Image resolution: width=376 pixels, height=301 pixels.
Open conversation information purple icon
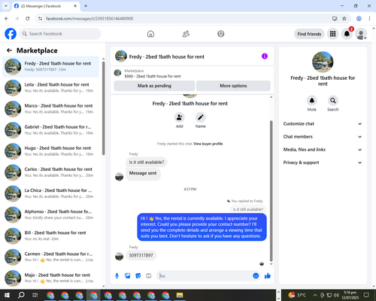pyautogui.click(x=265, y=56)
